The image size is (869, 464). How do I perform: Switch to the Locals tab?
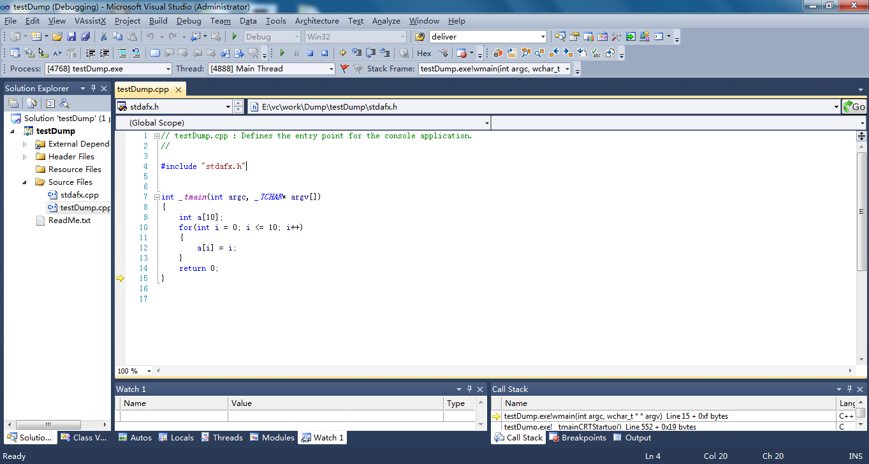pos(176,437)
